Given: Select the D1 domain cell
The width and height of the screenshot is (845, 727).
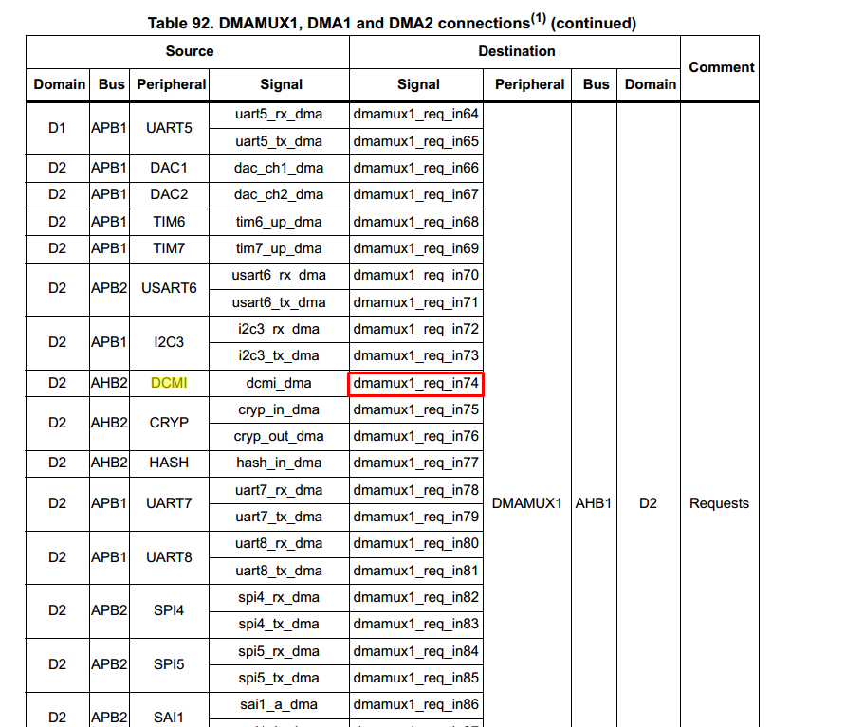Looking at the screenshot, I should point(57,128).
